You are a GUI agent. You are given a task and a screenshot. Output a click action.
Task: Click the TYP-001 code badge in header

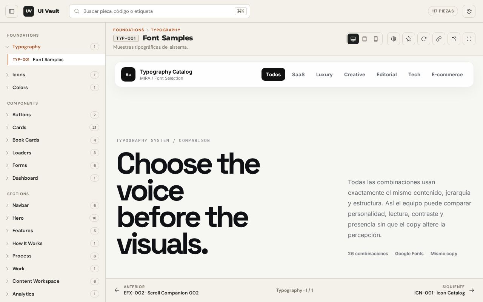click(126, 38)
